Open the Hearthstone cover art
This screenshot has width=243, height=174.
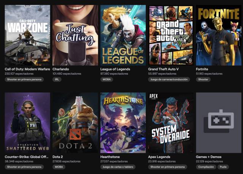point(123,123)
